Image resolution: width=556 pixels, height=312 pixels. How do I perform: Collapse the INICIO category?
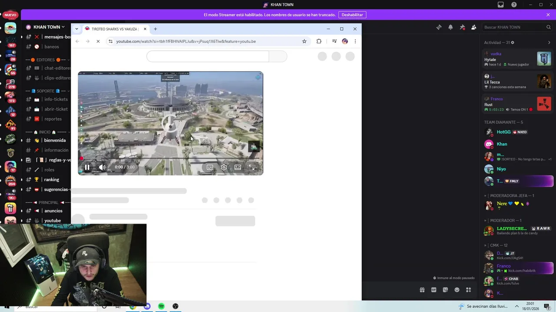[x=46, y=132]
